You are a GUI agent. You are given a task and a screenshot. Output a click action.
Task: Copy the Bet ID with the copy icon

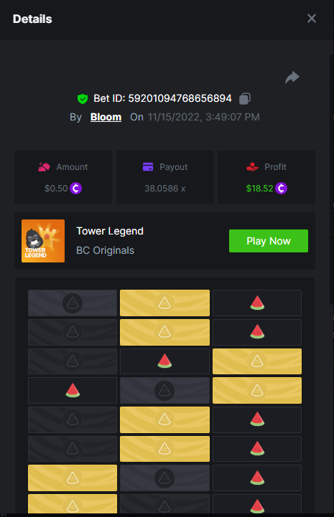point(245,98)
